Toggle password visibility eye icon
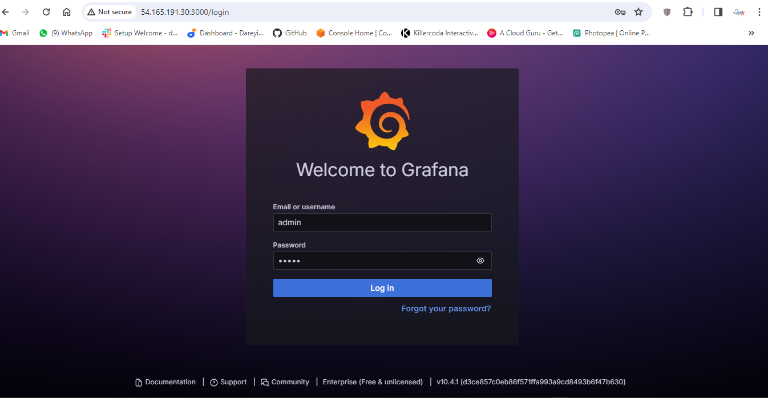Screen dimensions: 768x398 (480, 261)
